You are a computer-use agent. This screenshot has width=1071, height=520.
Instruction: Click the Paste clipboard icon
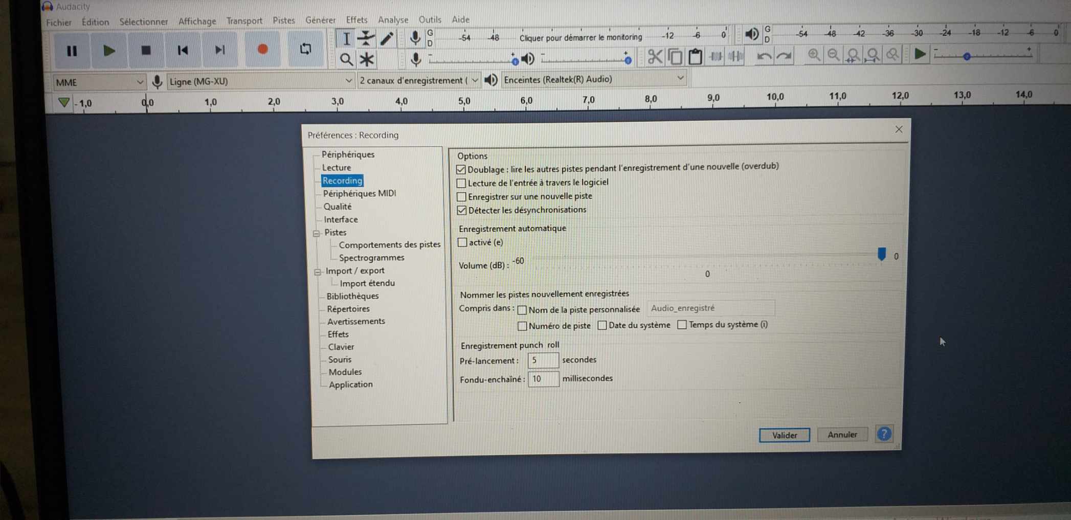point(695,56)
